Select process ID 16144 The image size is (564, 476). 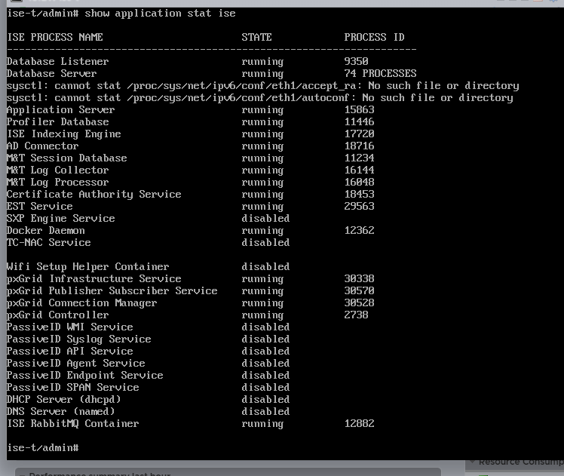360,170
